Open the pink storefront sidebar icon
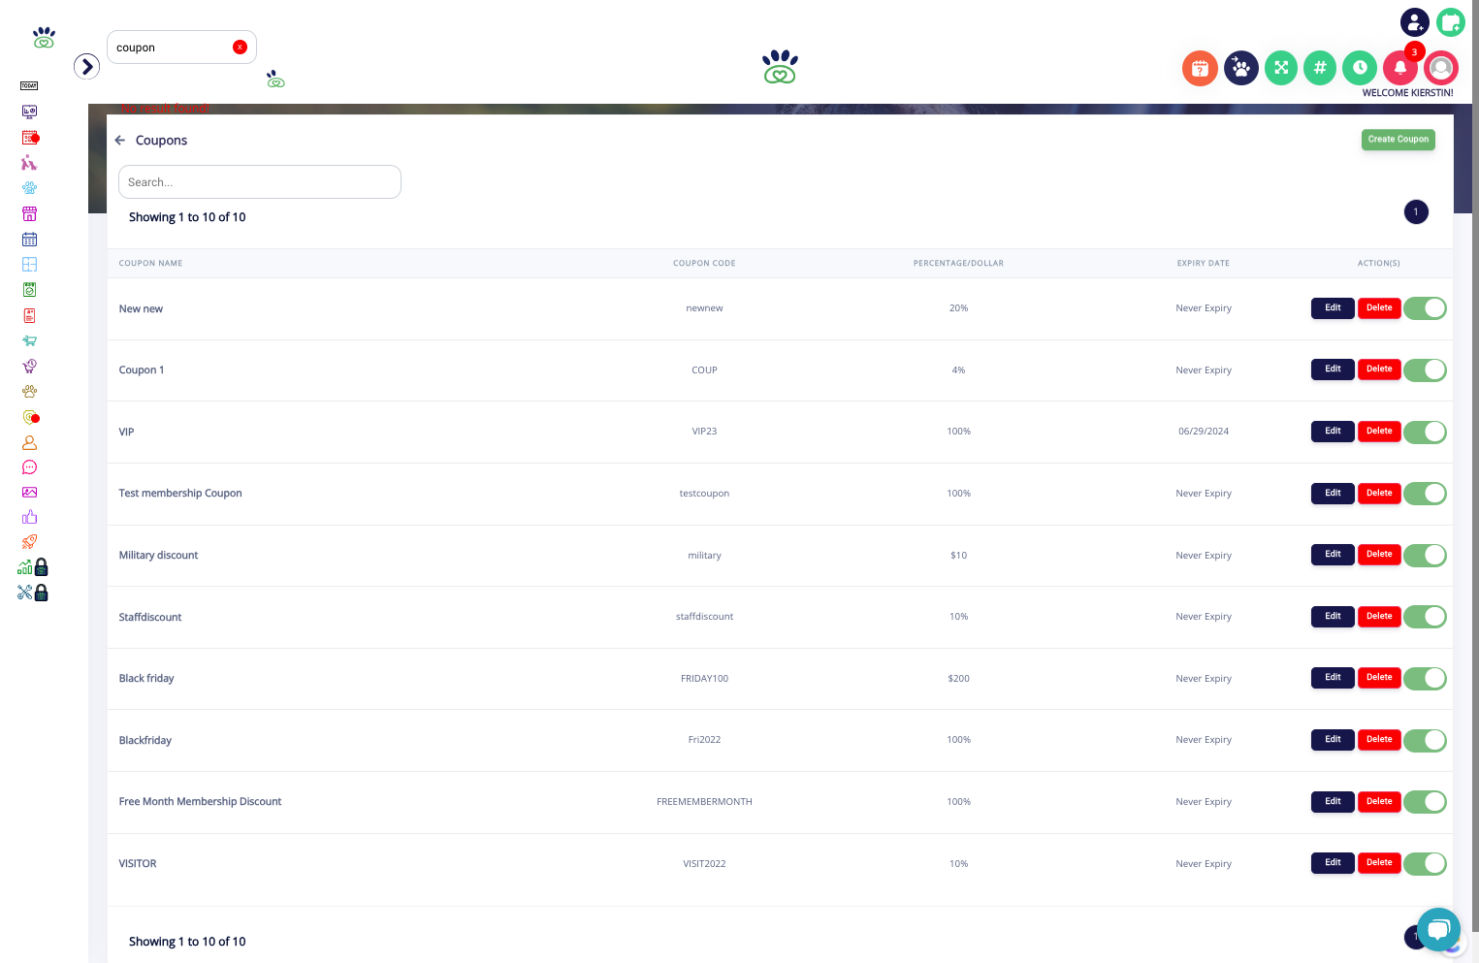 click(29, 213)
